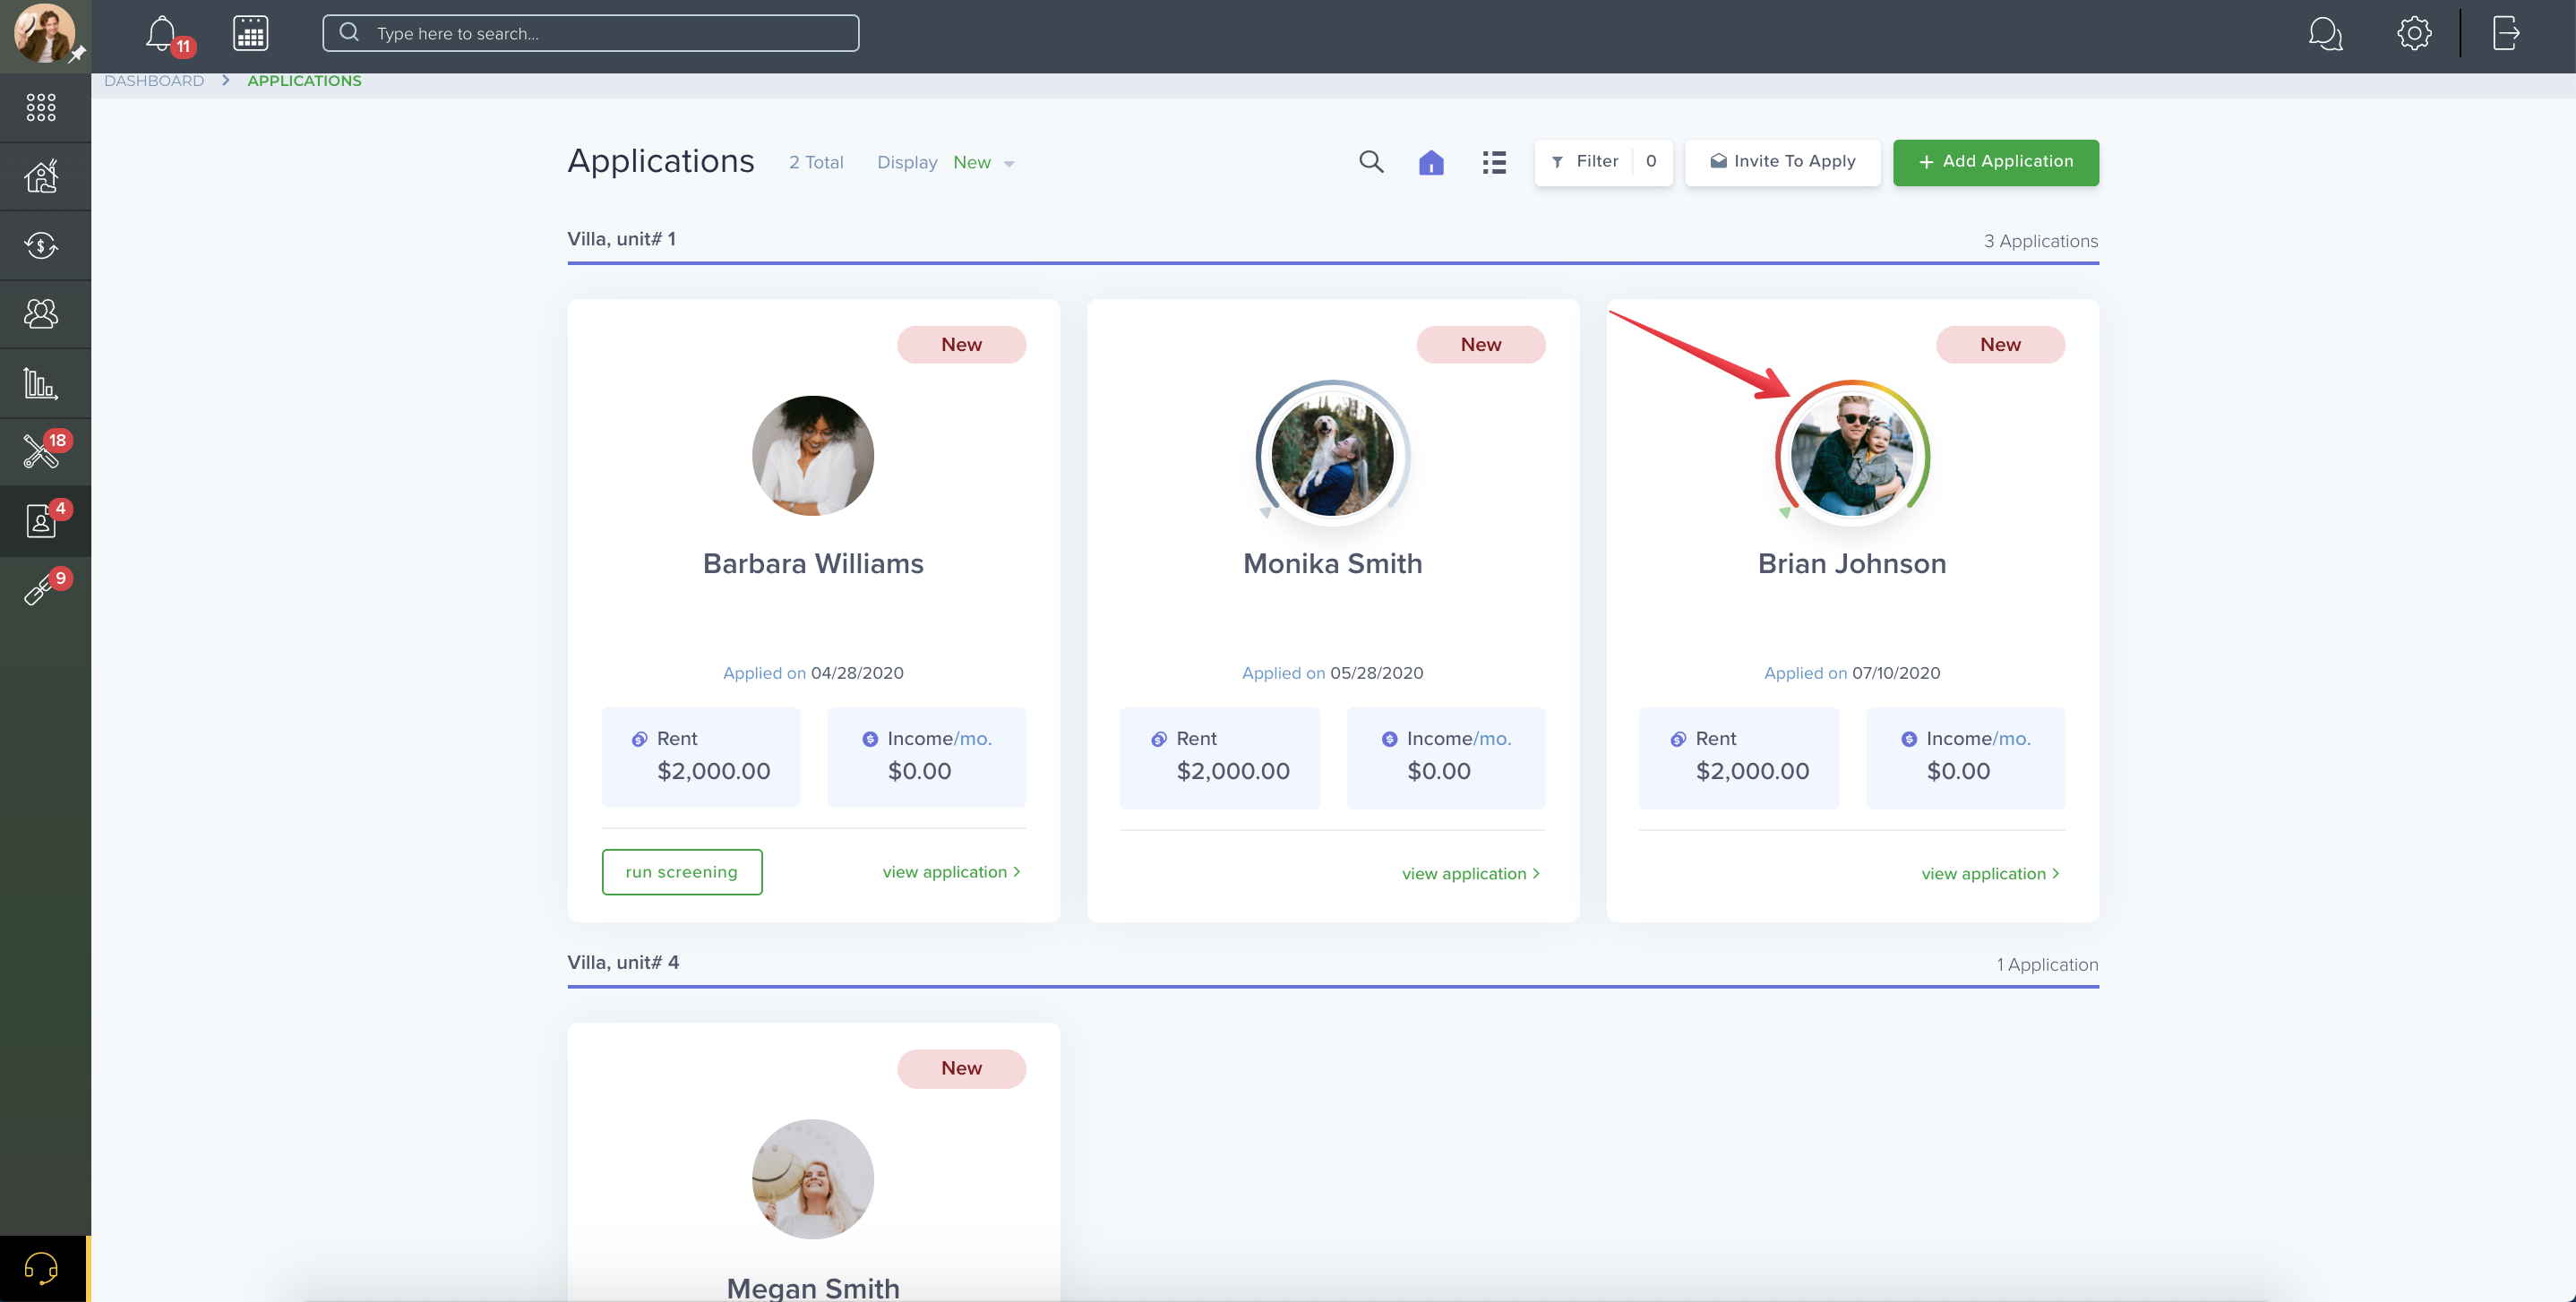Click the logout icon
Viewport: 2576px width, 1302px height.
pyautogui.click(x=2506, y=33)
